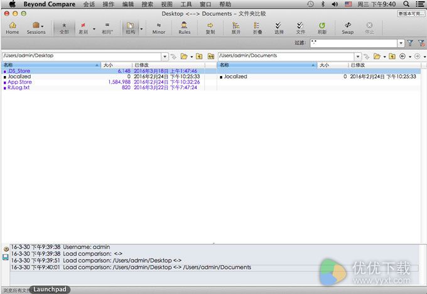
Task: Go up one level on right side
Action: point(392,57)
